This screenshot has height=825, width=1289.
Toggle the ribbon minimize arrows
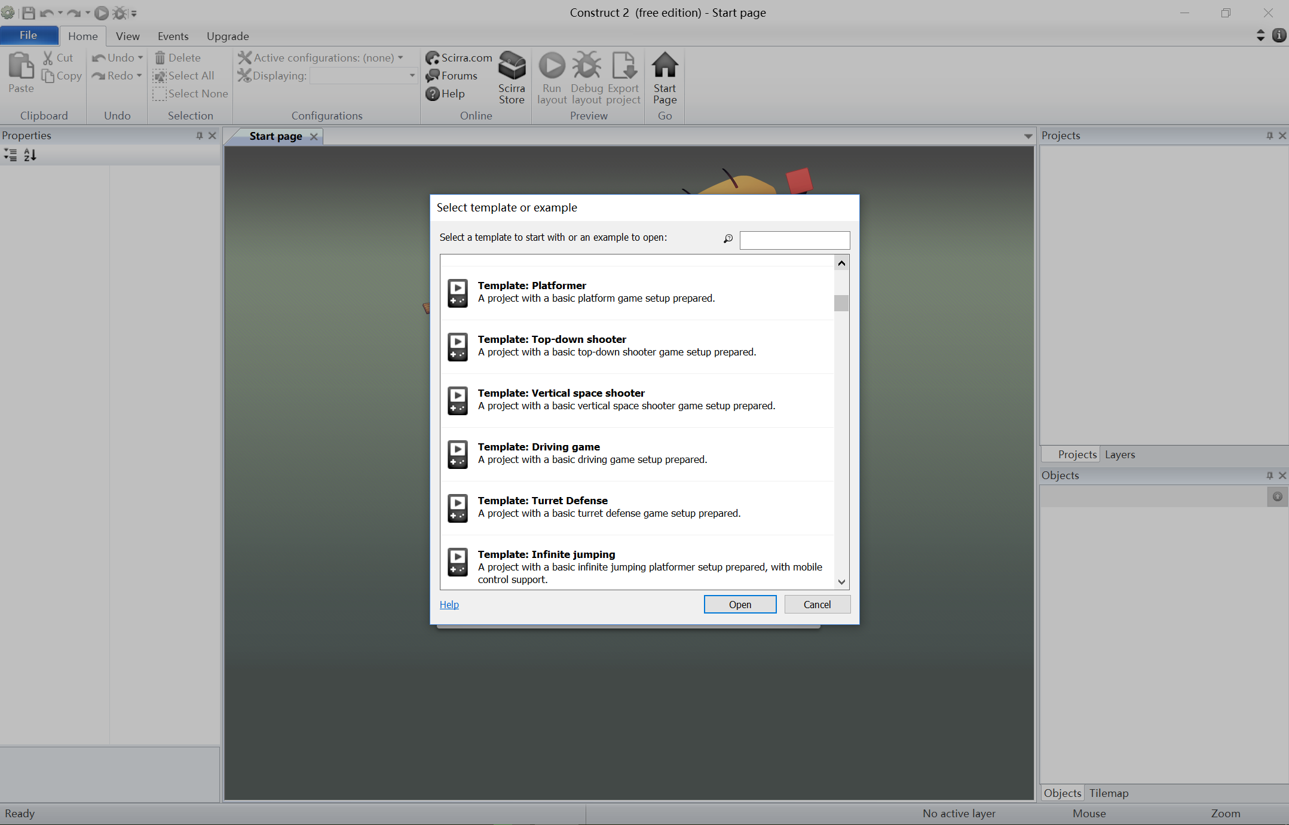pyautogui.click(x=1261, y=35)
